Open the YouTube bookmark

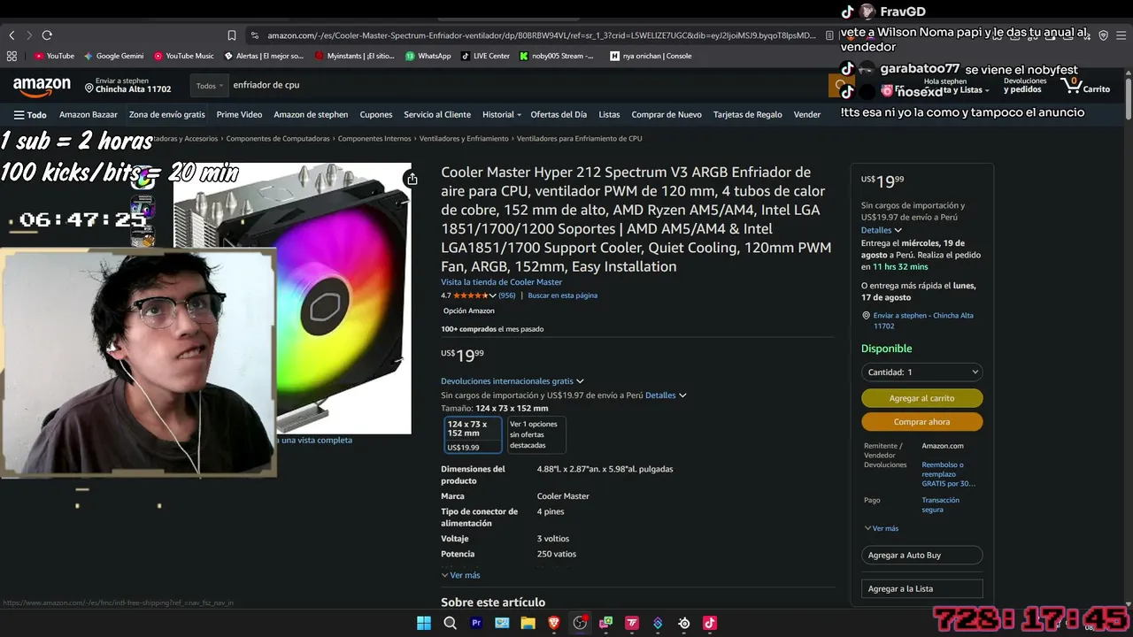(x=54, y=56)
